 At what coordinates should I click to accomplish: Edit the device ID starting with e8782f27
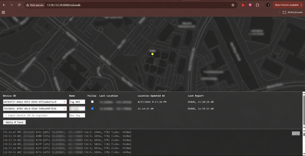coord(35,102)
